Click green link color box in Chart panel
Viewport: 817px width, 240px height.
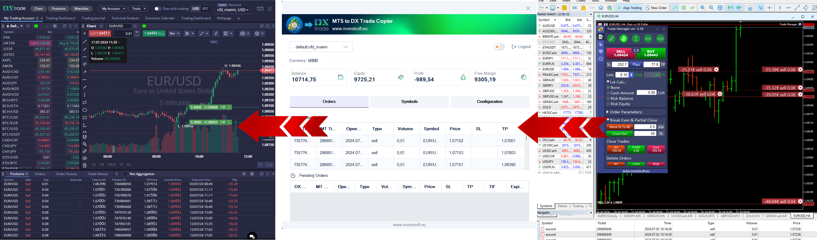tap(144, 26)
